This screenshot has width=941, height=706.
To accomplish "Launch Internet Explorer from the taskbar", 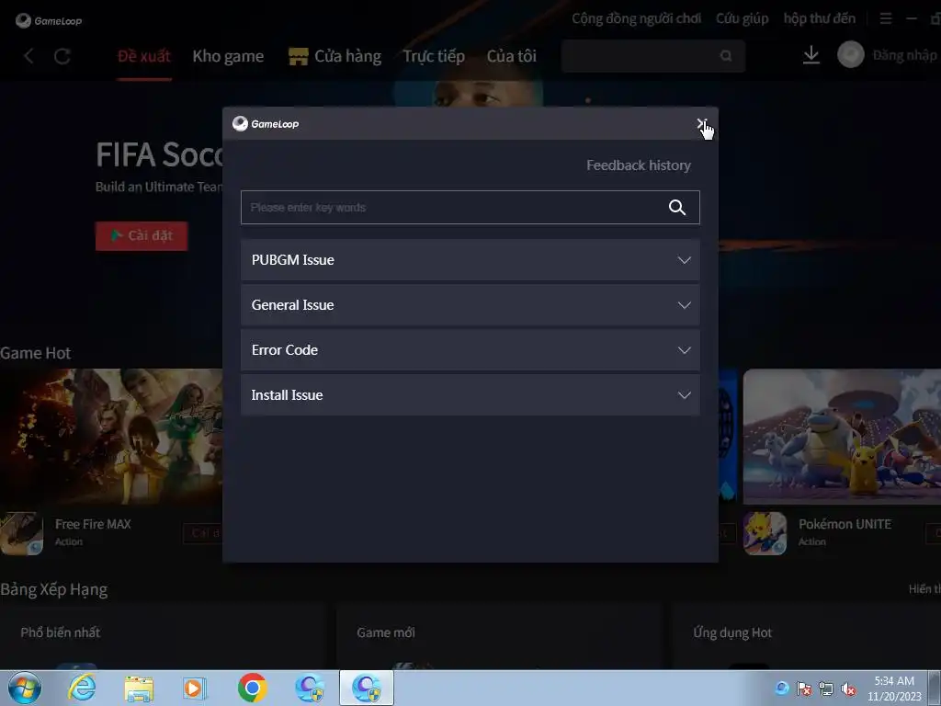I will click(81, 688).
